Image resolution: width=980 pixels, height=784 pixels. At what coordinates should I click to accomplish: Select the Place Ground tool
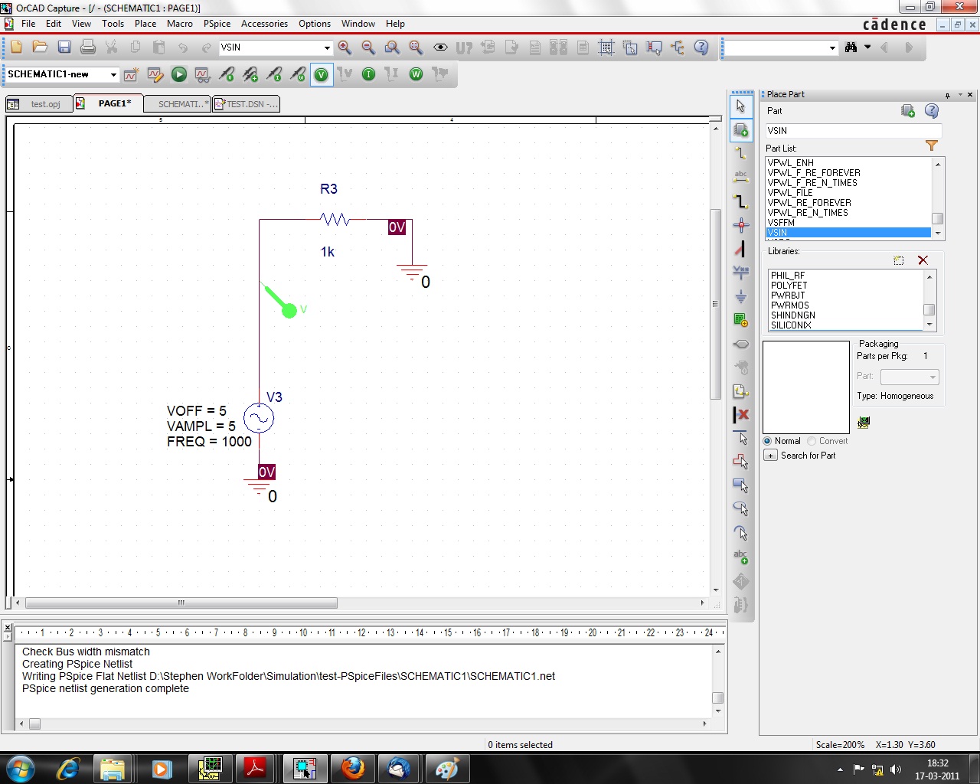(x=740, y=296)
